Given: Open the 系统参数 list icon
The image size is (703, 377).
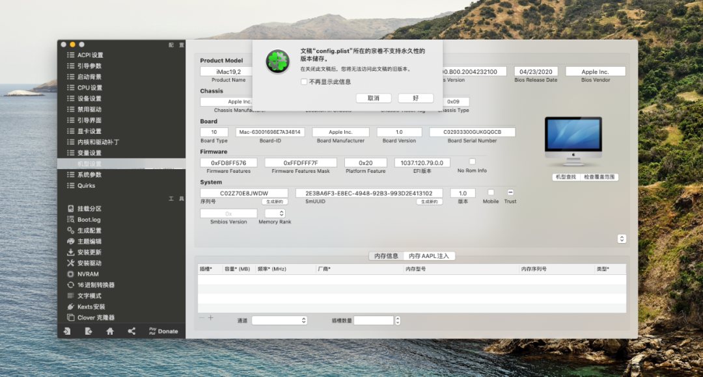Looking at the screenshot, I should coord(70,175).
